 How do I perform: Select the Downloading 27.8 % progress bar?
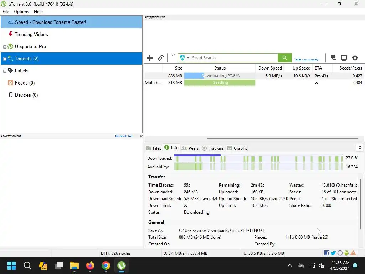coord(220,76)
